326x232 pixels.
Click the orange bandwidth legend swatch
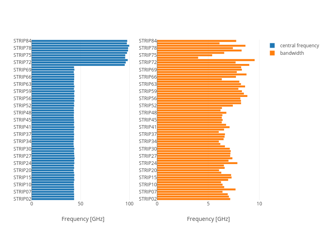point(272,53)
